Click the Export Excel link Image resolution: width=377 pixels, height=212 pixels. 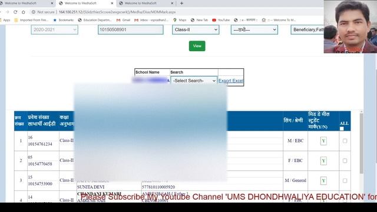(x=231, y=81)
